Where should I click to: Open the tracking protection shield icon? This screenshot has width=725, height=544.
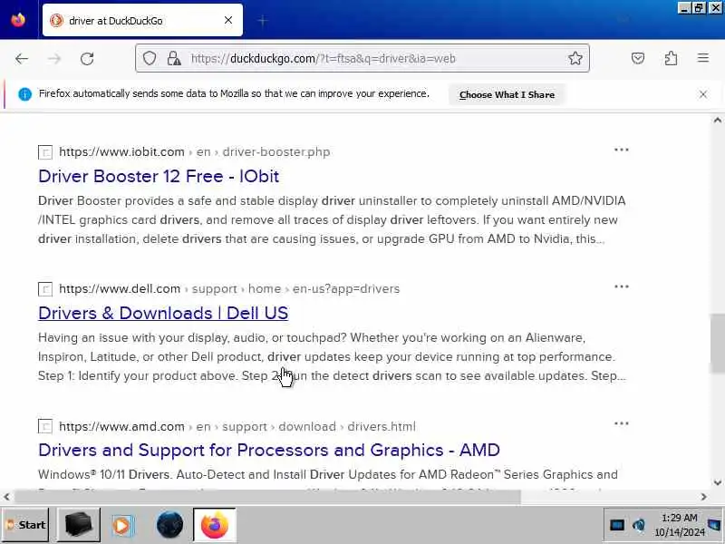150,58
